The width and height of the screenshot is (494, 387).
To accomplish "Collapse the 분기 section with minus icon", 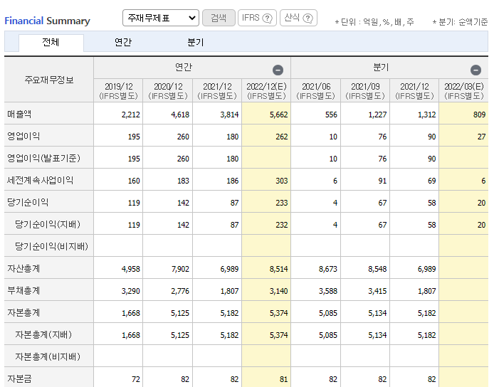I will click(475, 70).
